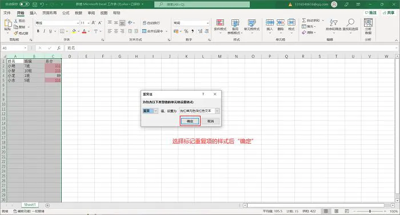Toggle Underline formatting
This screenshot has width=400, height=215.
(x=50, y=31)
